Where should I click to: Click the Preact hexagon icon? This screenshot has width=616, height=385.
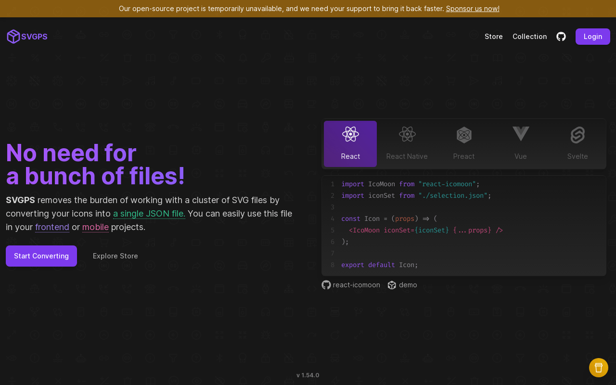464,135
